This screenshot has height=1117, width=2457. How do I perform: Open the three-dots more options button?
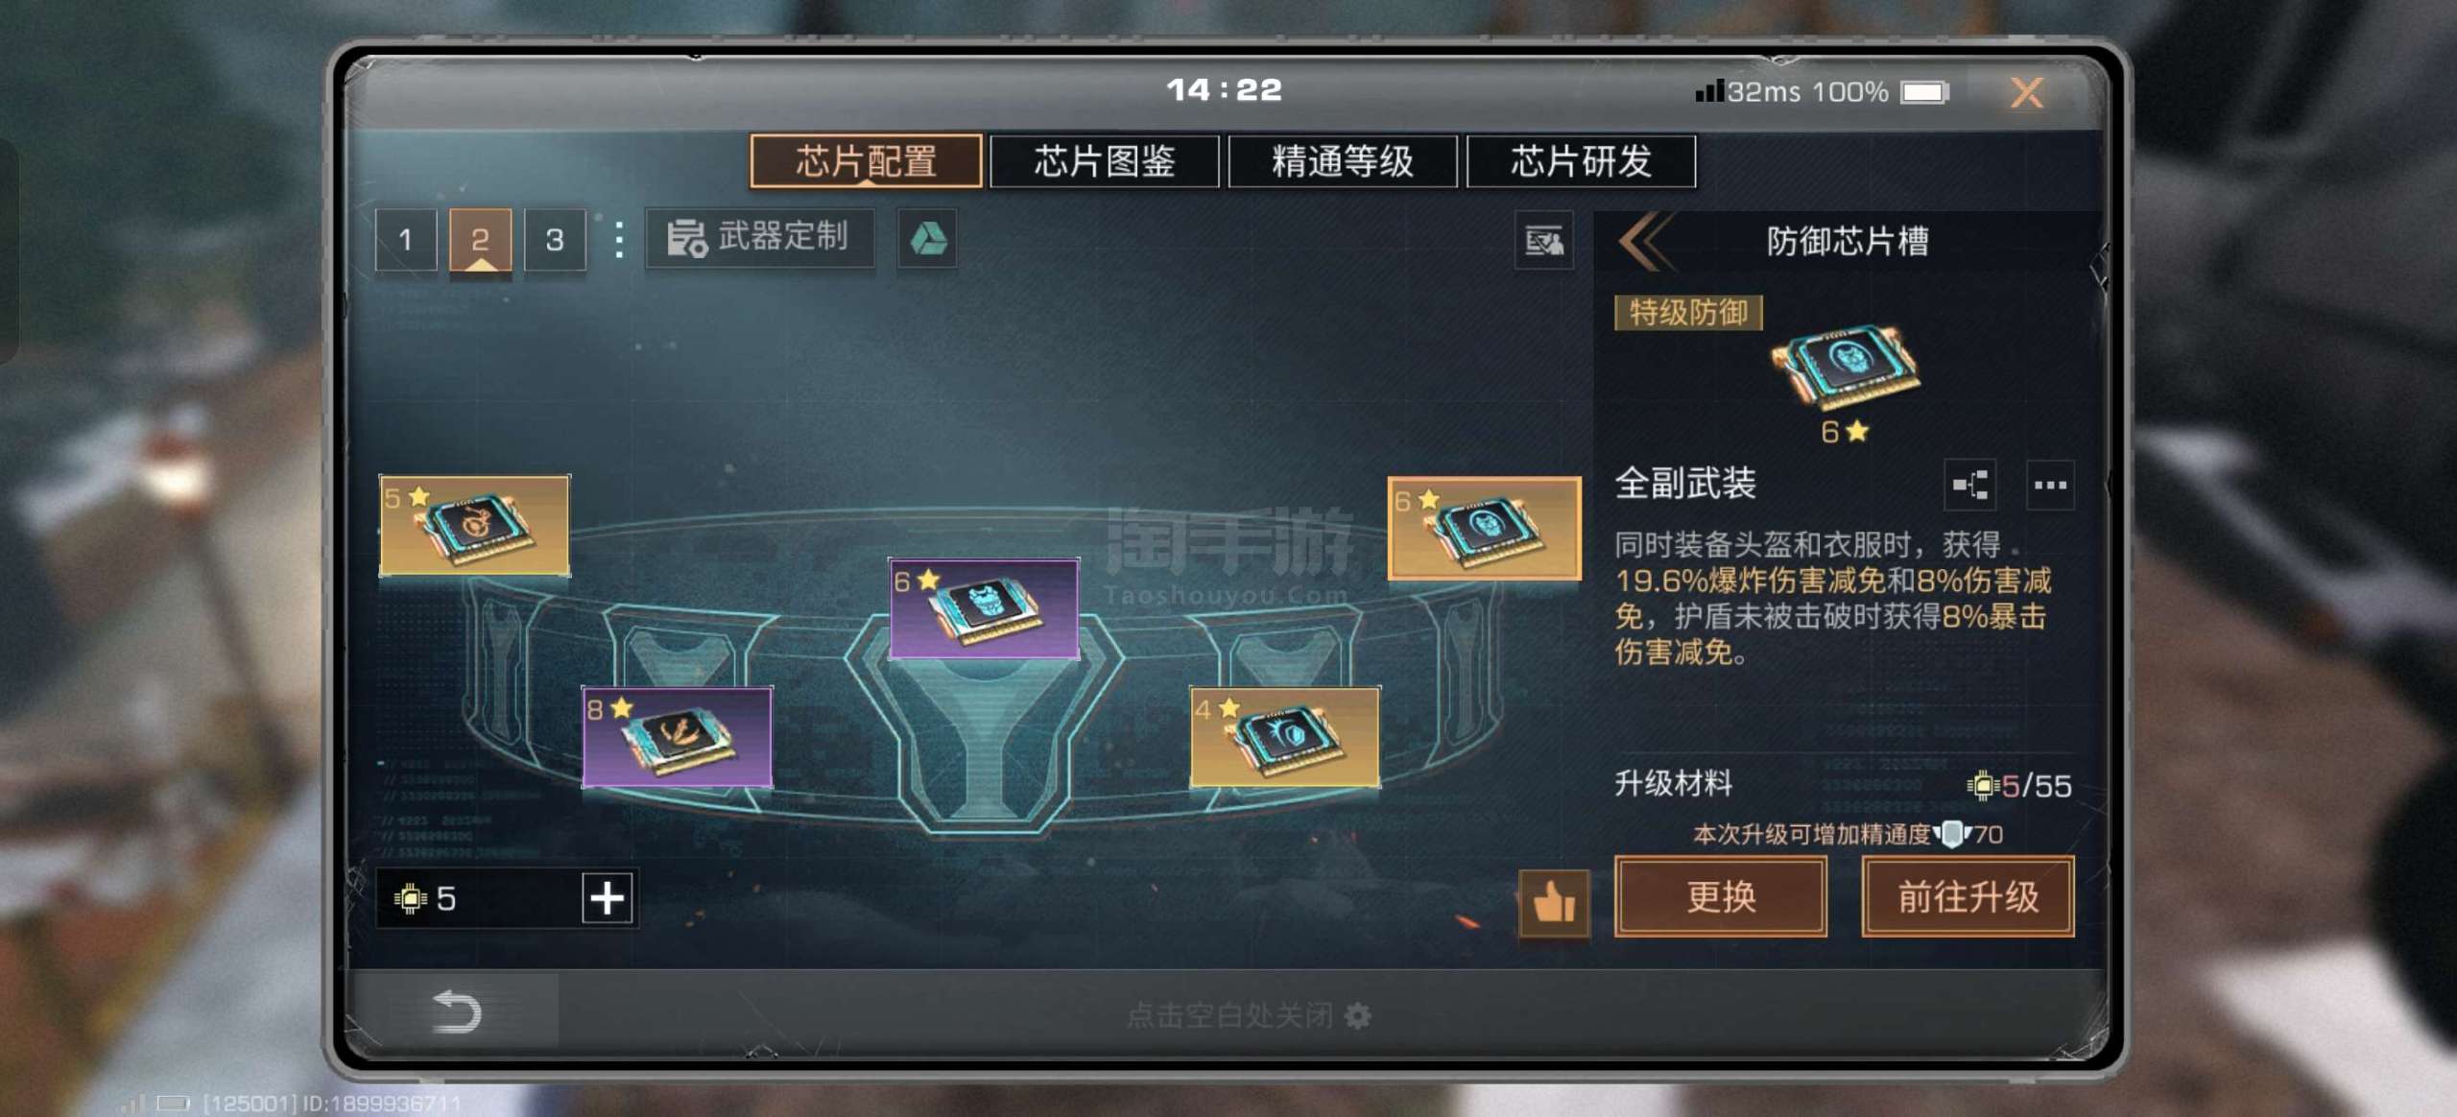2050,485
